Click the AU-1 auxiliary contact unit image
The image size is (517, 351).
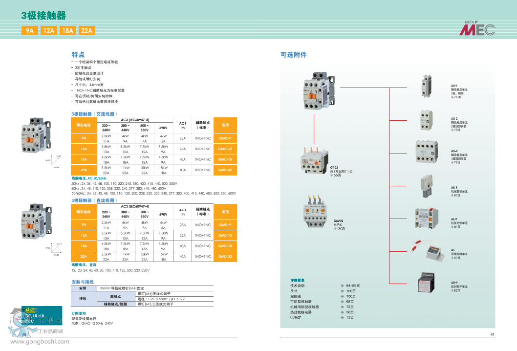point(426,87)
